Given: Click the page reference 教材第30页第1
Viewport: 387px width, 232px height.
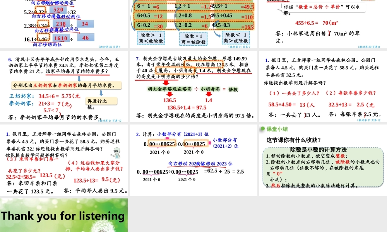Looking at the screenshot, I should [109, 46].
